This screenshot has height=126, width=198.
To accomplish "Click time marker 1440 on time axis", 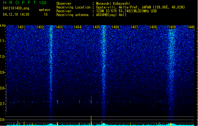I will pyautogui.click(x=191, y=27).
